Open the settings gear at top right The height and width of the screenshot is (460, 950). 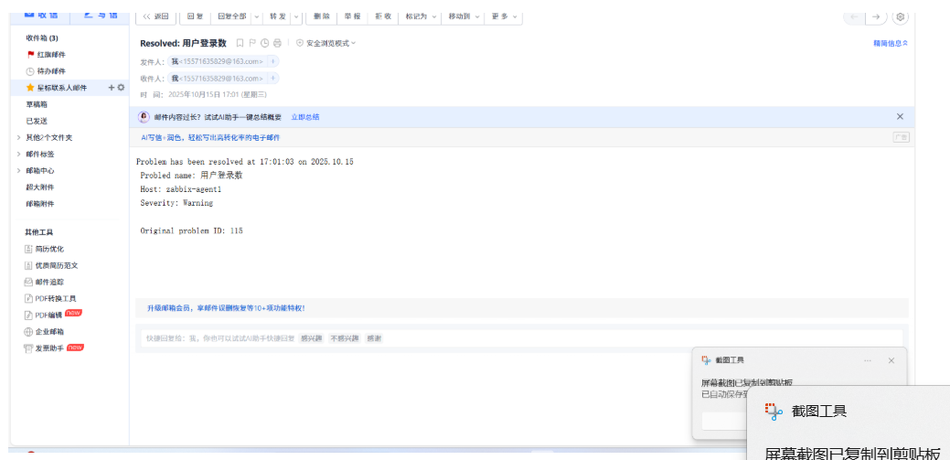[x=901, y=17]
